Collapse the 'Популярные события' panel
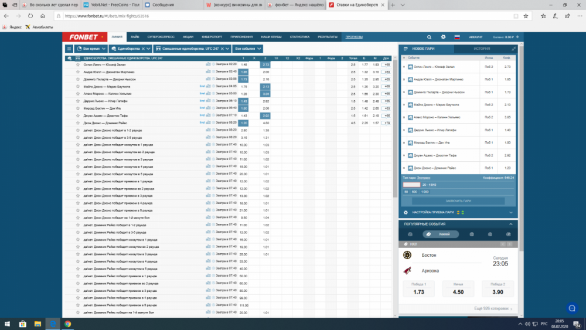Image resolution: width=586 pixels, height=330 pixels. coord(511,224)
